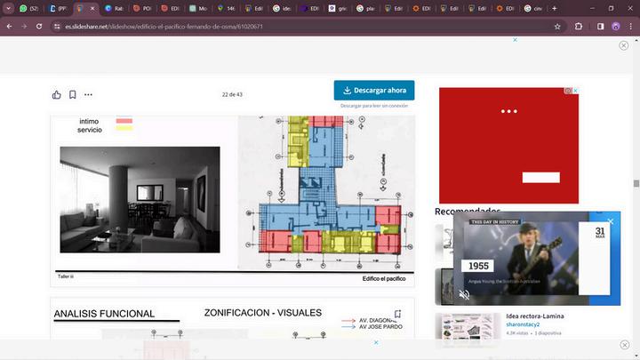Screen dimensions: 640x360
Task: Unmute the floating video player
Action: click(x=464, y=294)
